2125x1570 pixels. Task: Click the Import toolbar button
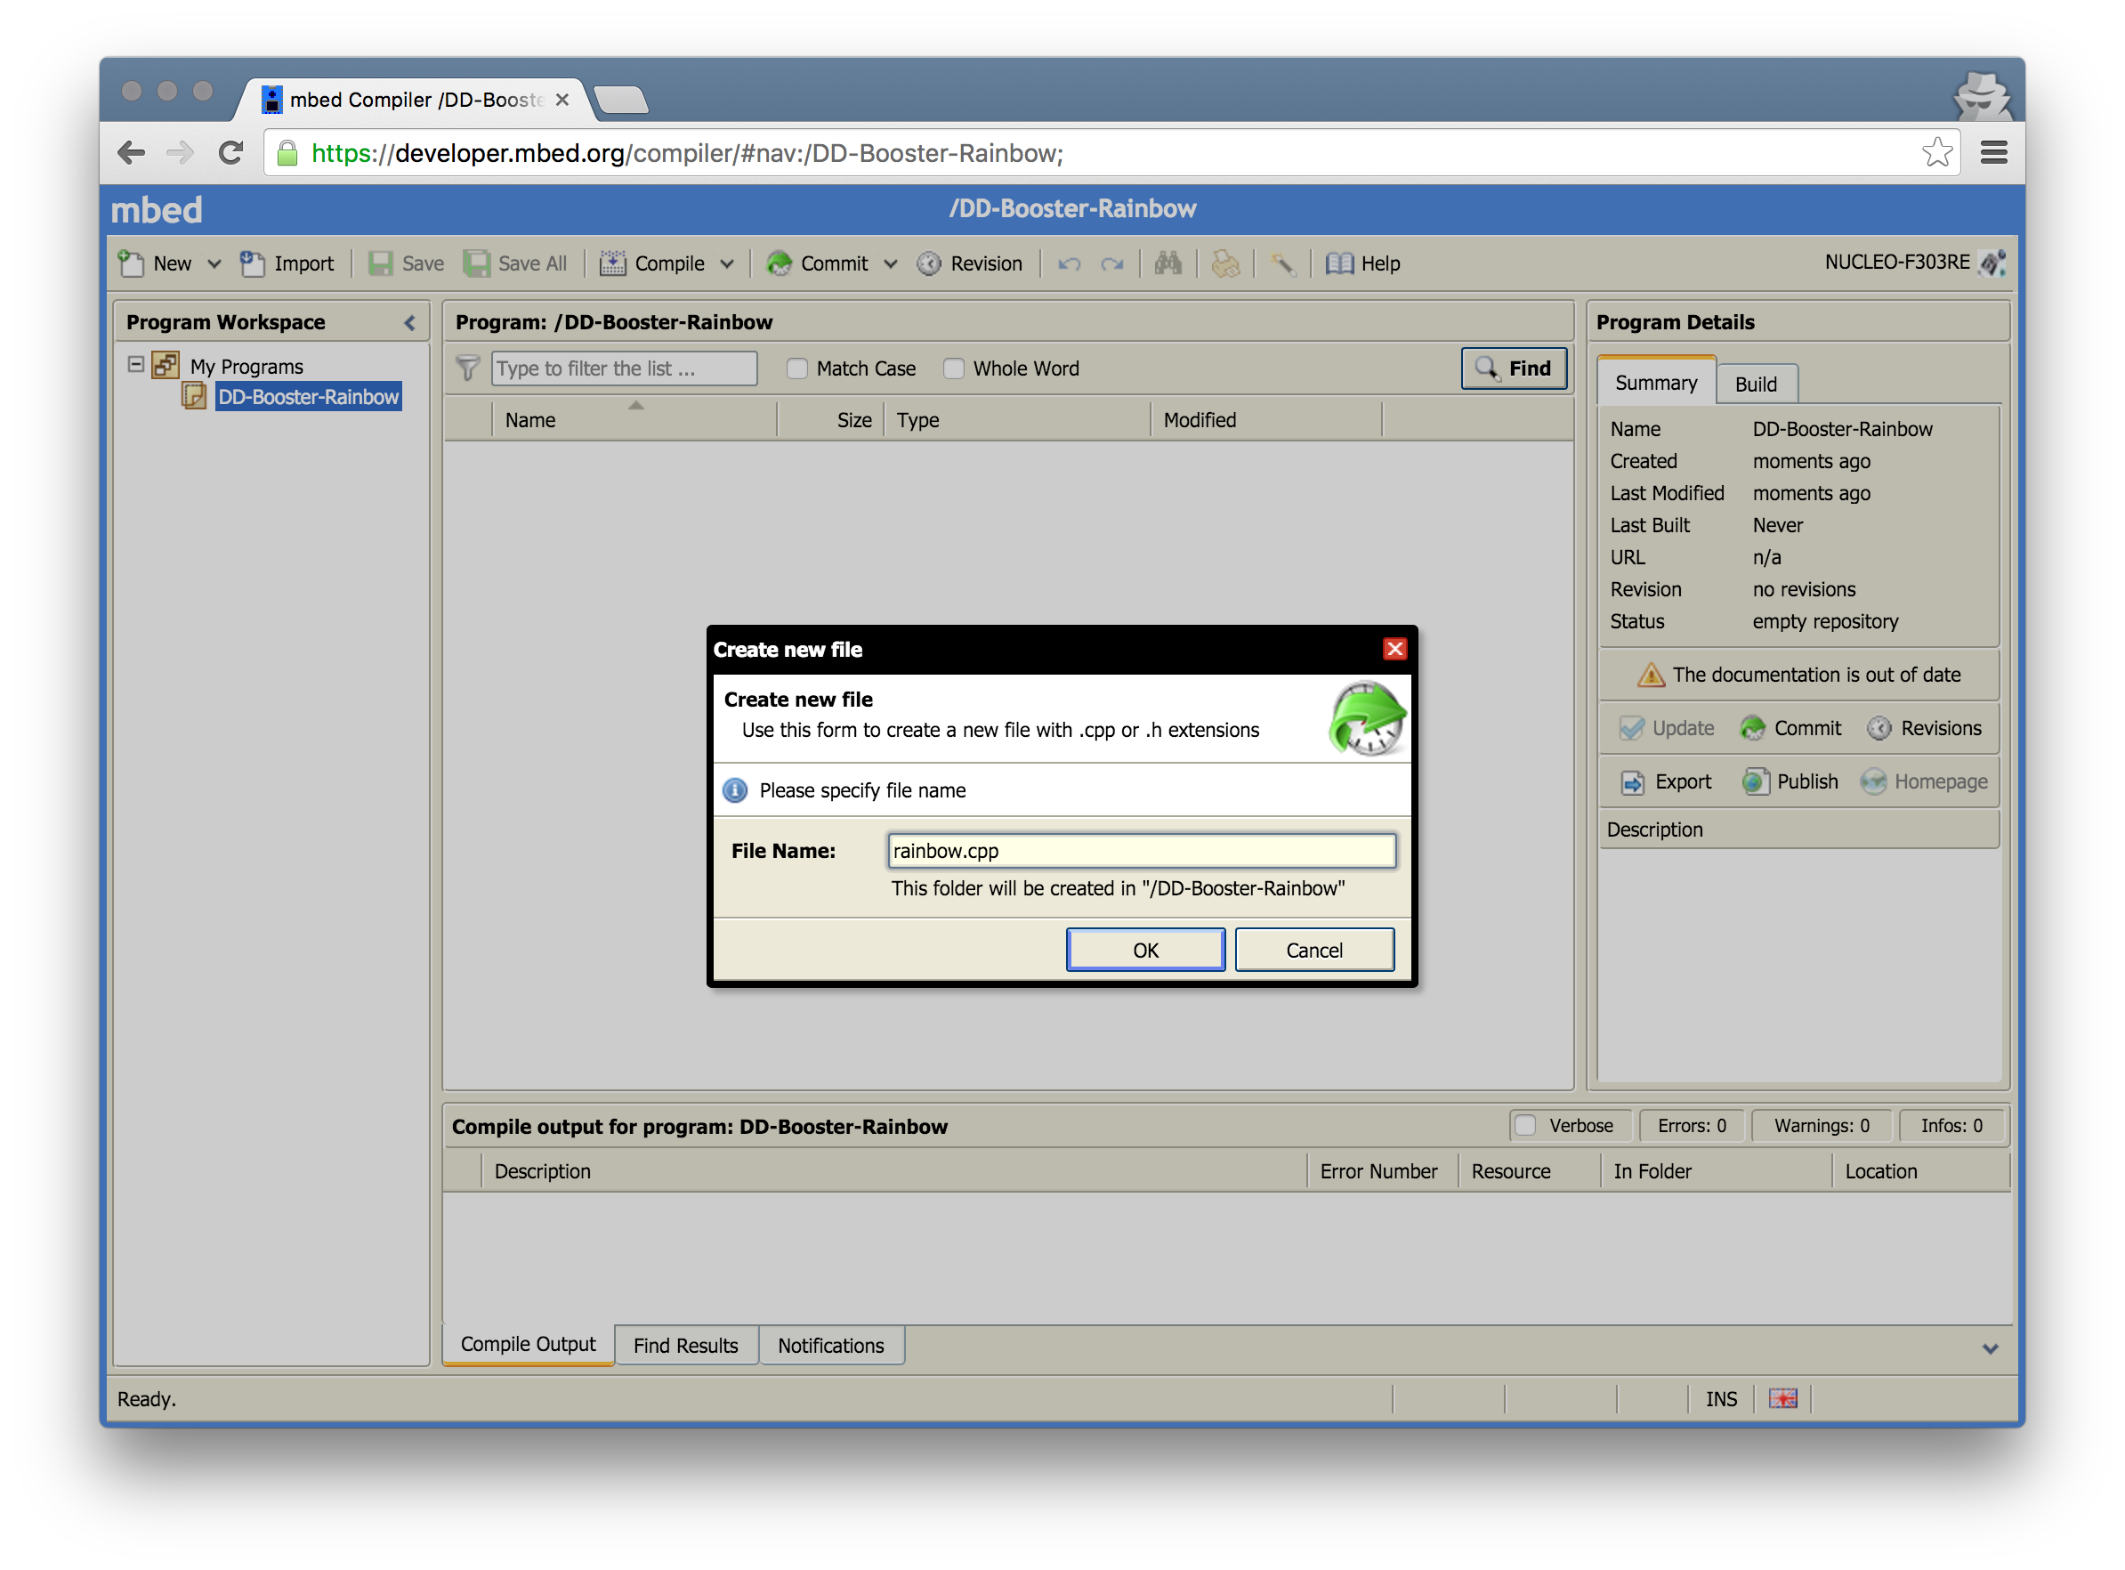point(287,263)
